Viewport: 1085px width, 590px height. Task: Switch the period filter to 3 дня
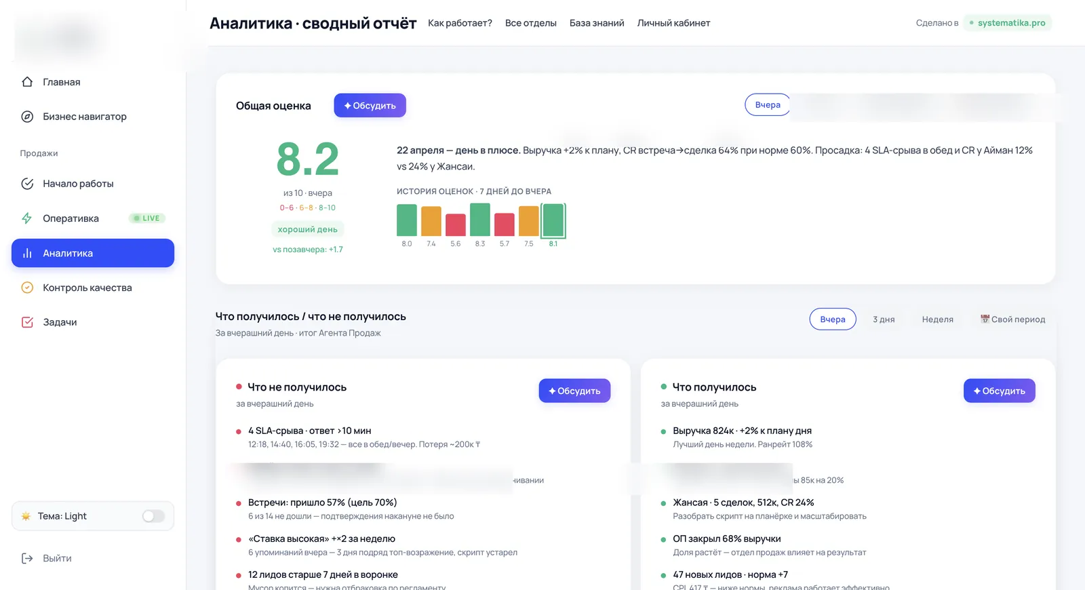coord(884,319)
